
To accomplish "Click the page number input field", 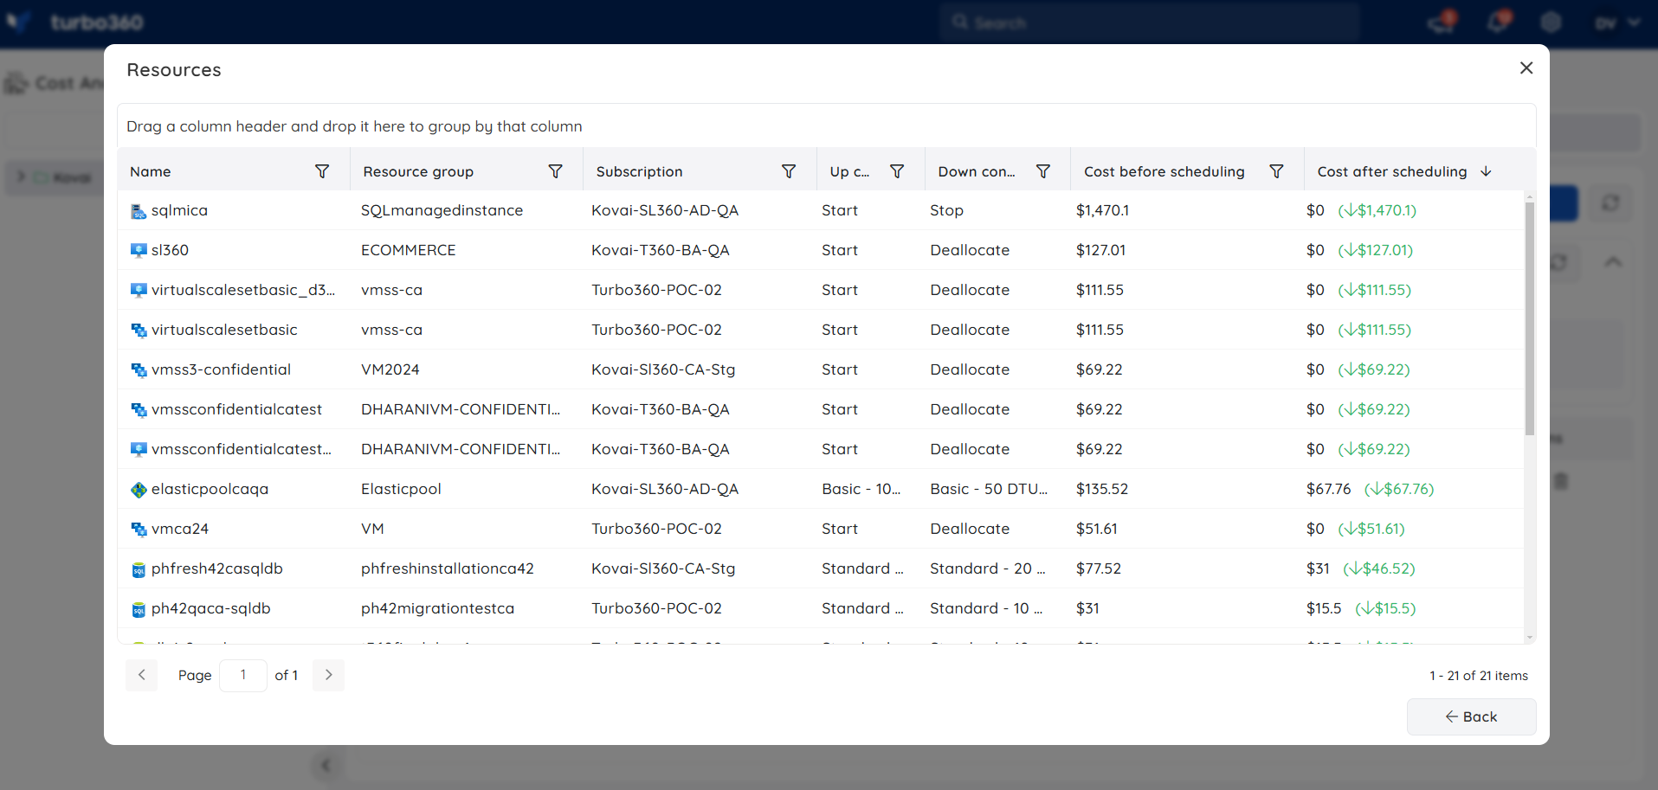I will (243, 675).
